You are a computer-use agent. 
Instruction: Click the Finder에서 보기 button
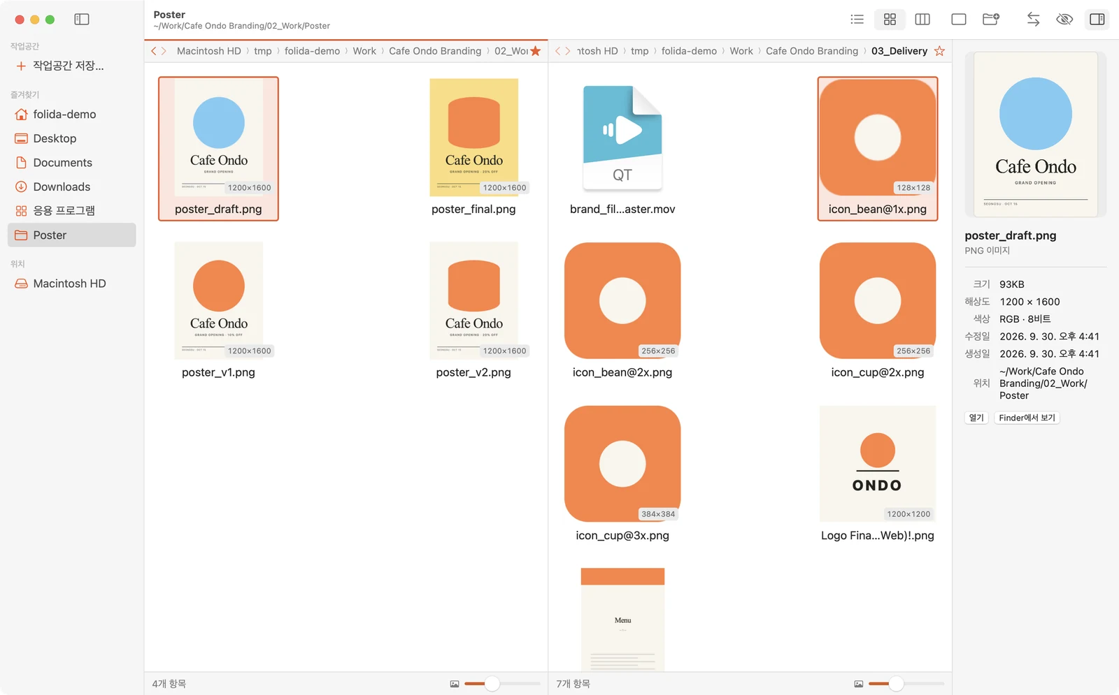pos(1027,418)
